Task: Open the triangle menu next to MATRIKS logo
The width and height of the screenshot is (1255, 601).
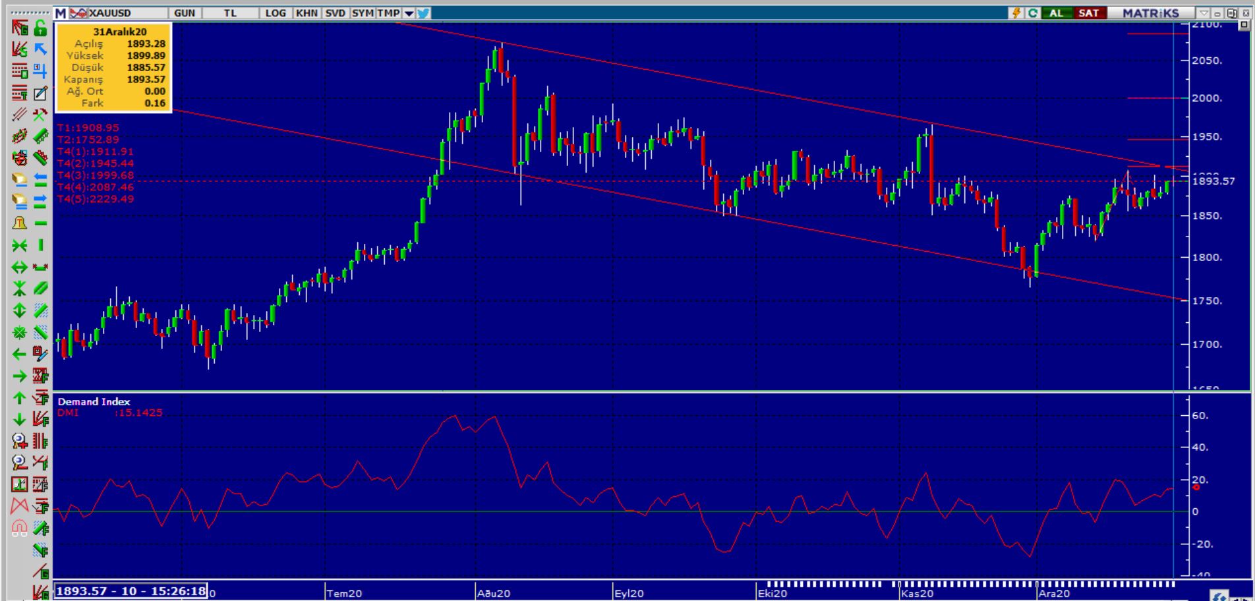Action: click(x=1204, y=13)
